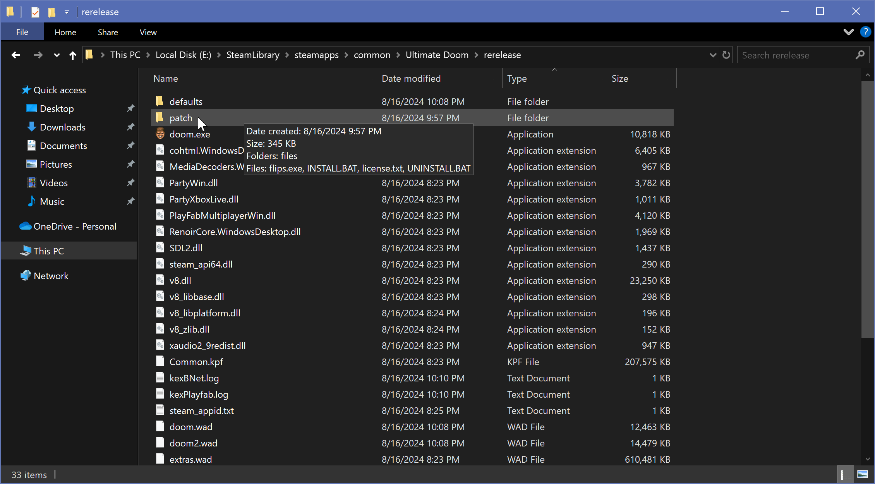
Task: Switch to details view in status bar
Action: [x=845, y=474]
